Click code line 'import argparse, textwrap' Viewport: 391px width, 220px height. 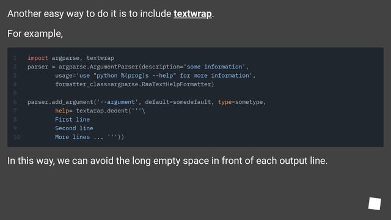coord(71,58)
